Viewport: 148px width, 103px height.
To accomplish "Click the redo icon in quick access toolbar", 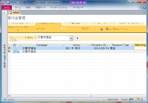I will coord(18,3).
